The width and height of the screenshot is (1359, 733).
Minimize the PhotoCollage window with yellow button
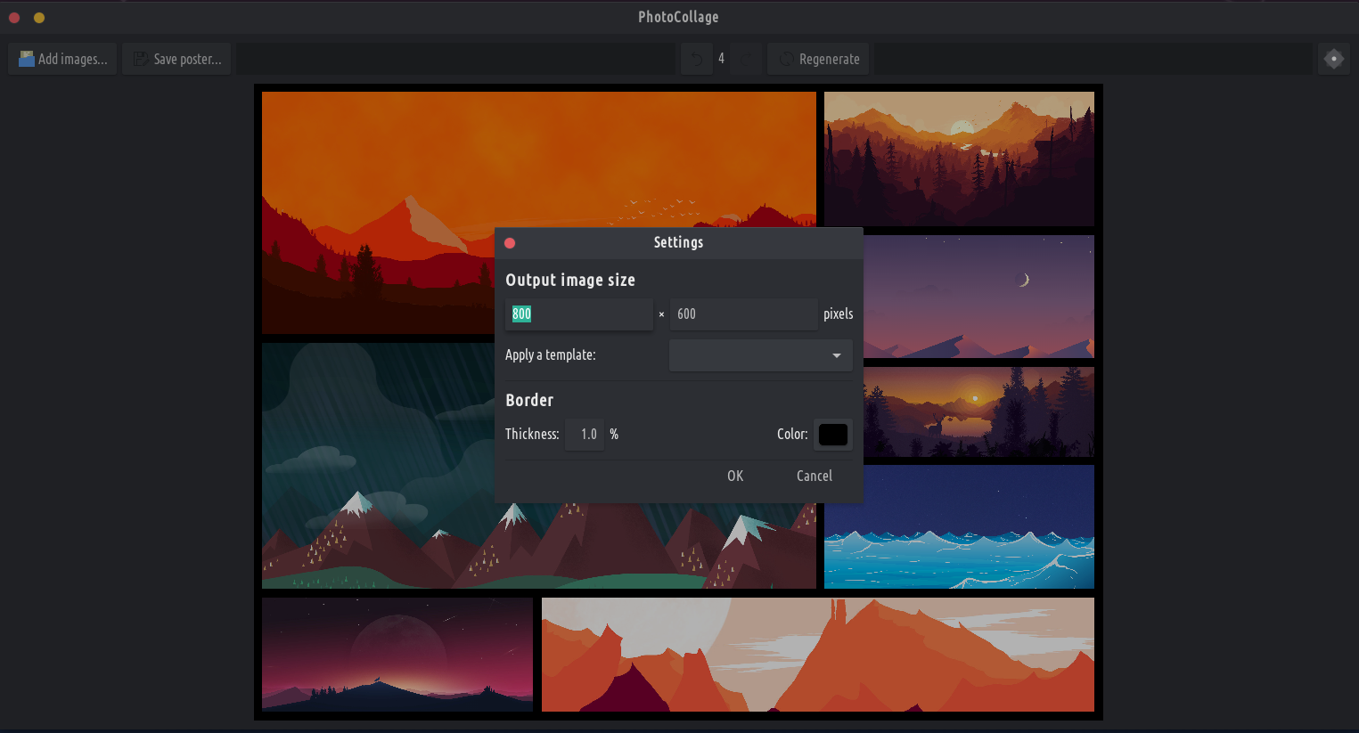click(39, 17)
